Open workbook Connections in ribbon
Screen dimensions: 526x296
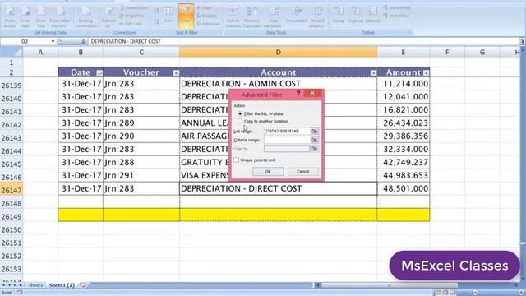point(133,7)
